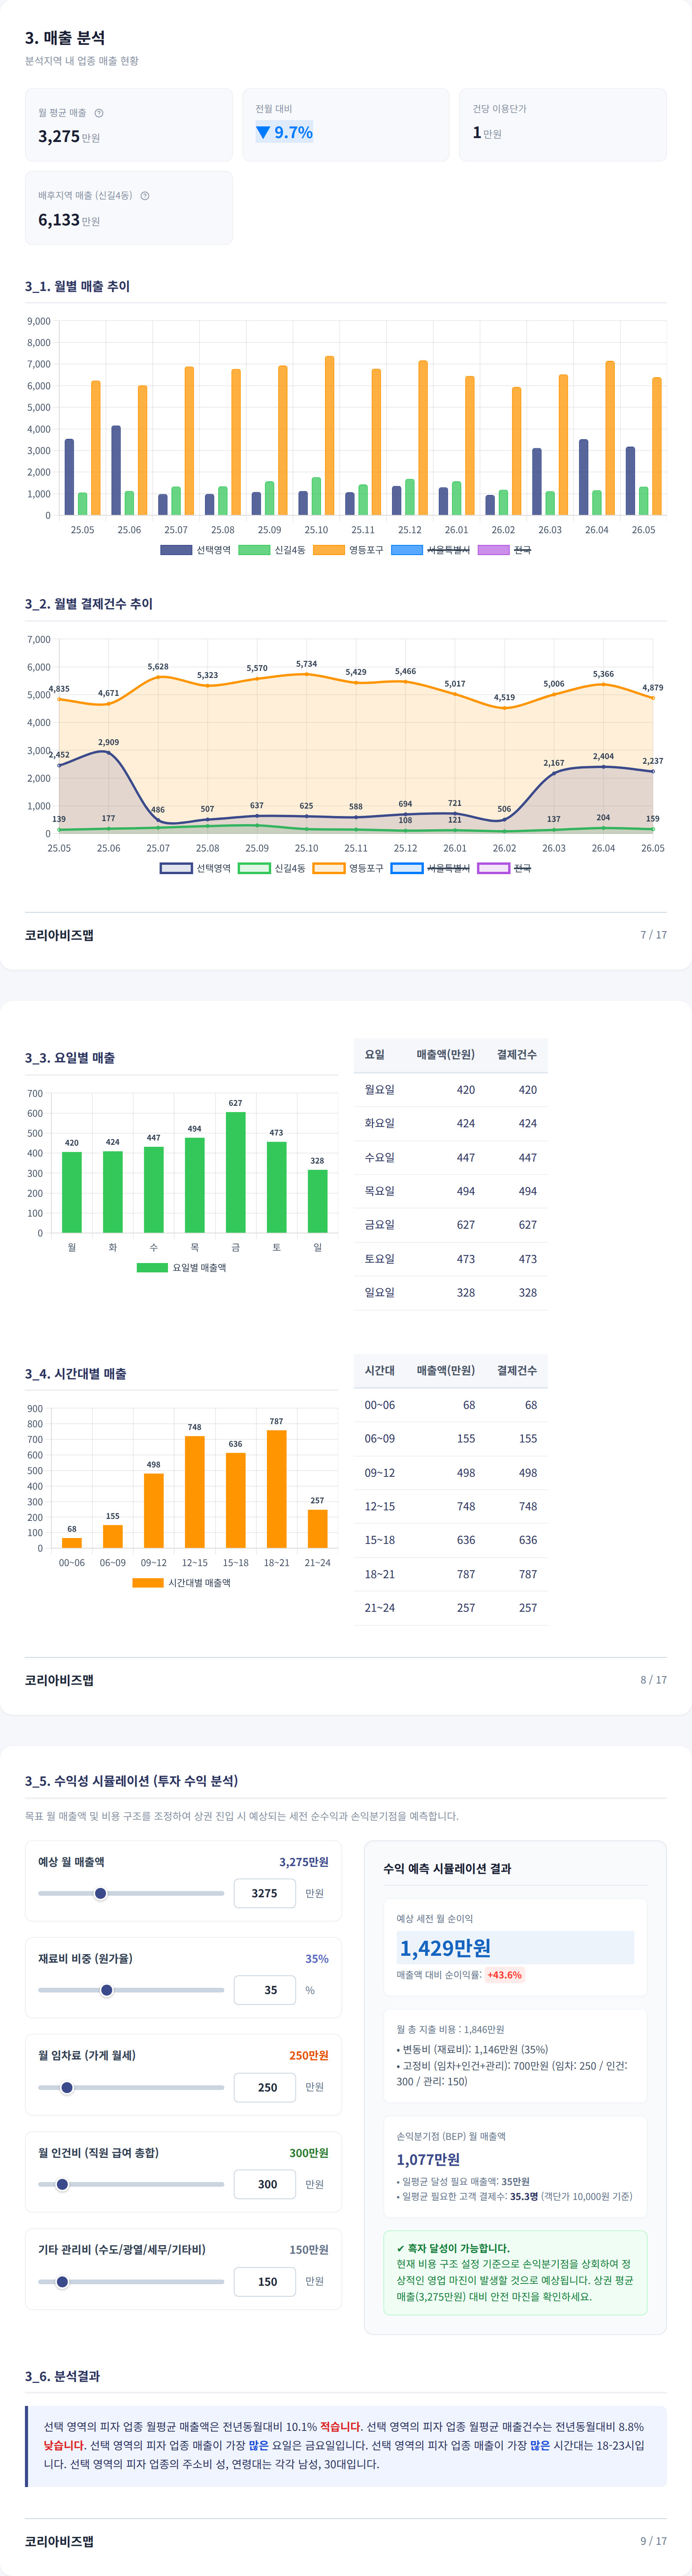Screen dimensions: 692x2576
Task: Show 서울특별시 series in 월별 매출 추이 chart
Action: coord(431,550)
